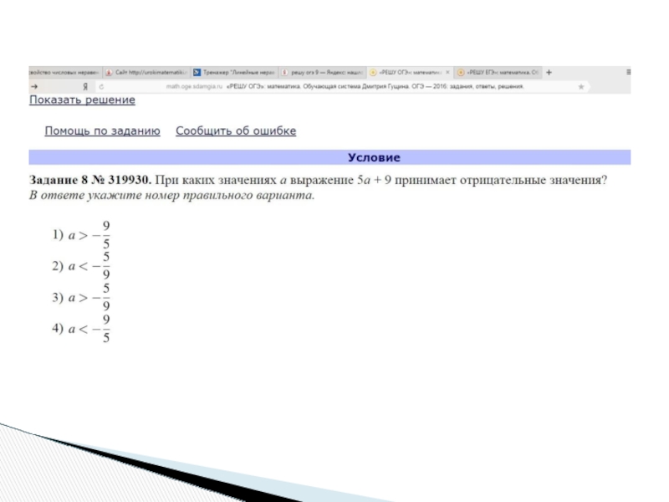Open the browser menu icon at the tab bar's end

pos(628,72)
